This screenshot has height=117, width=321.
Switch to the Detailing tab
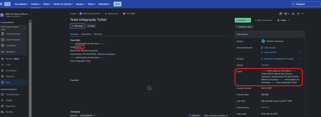click(74, 34)
